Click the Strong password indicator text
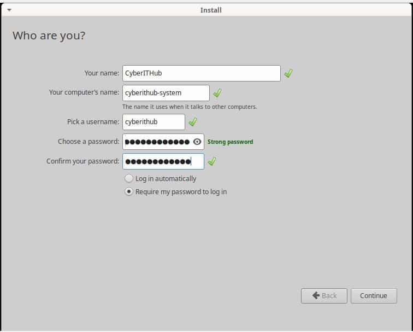 tap(230, 142)
